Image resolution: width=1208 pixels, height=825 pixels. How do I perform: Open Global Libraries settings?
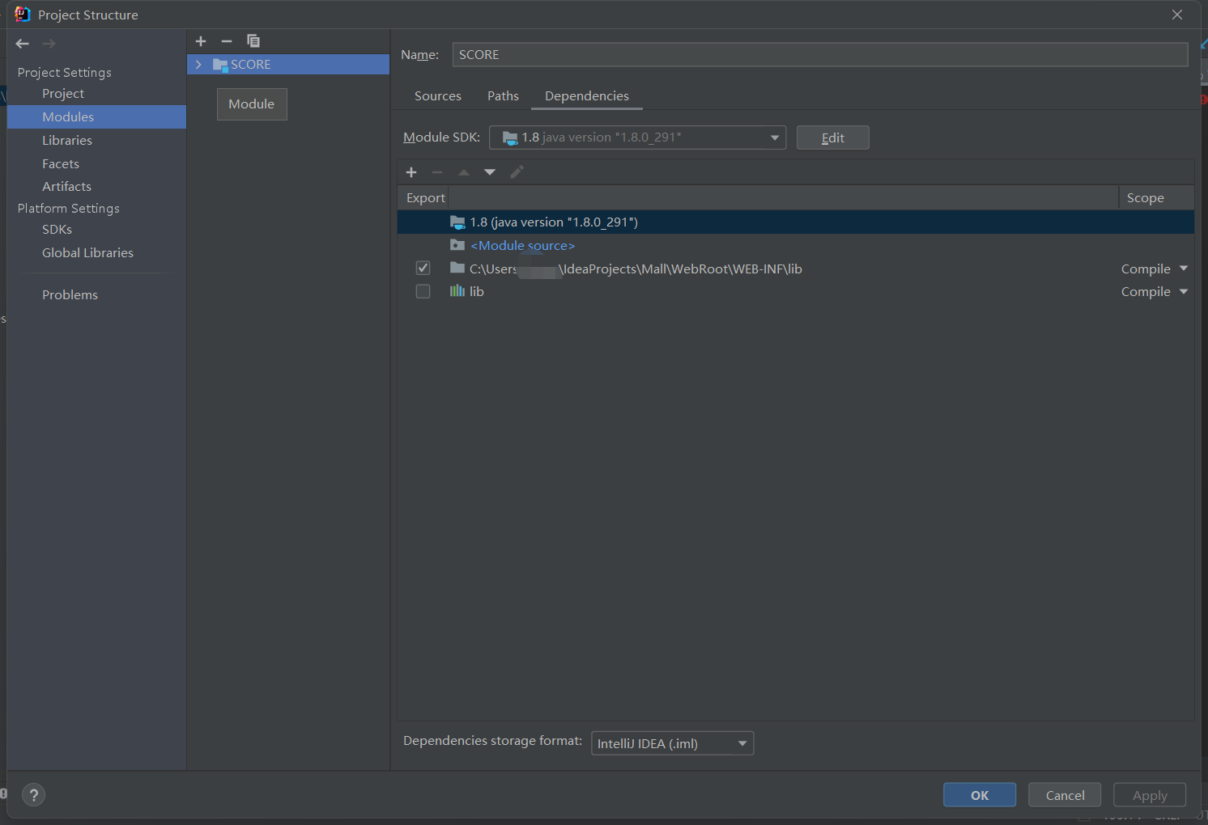pyautogui.click(x=87, y=253)
